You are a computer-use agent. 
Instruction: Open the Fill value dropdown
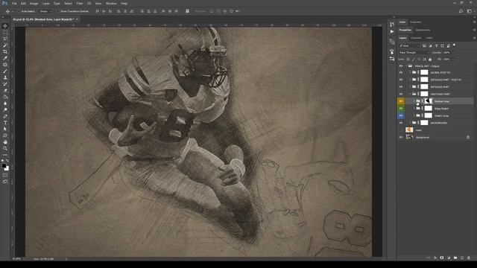tap(453, 60)
